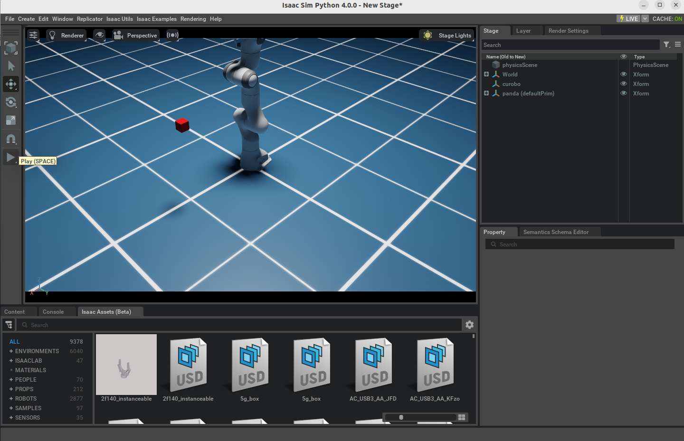
Task: Select the curobo Xform prim
Action: click(511, 84)
